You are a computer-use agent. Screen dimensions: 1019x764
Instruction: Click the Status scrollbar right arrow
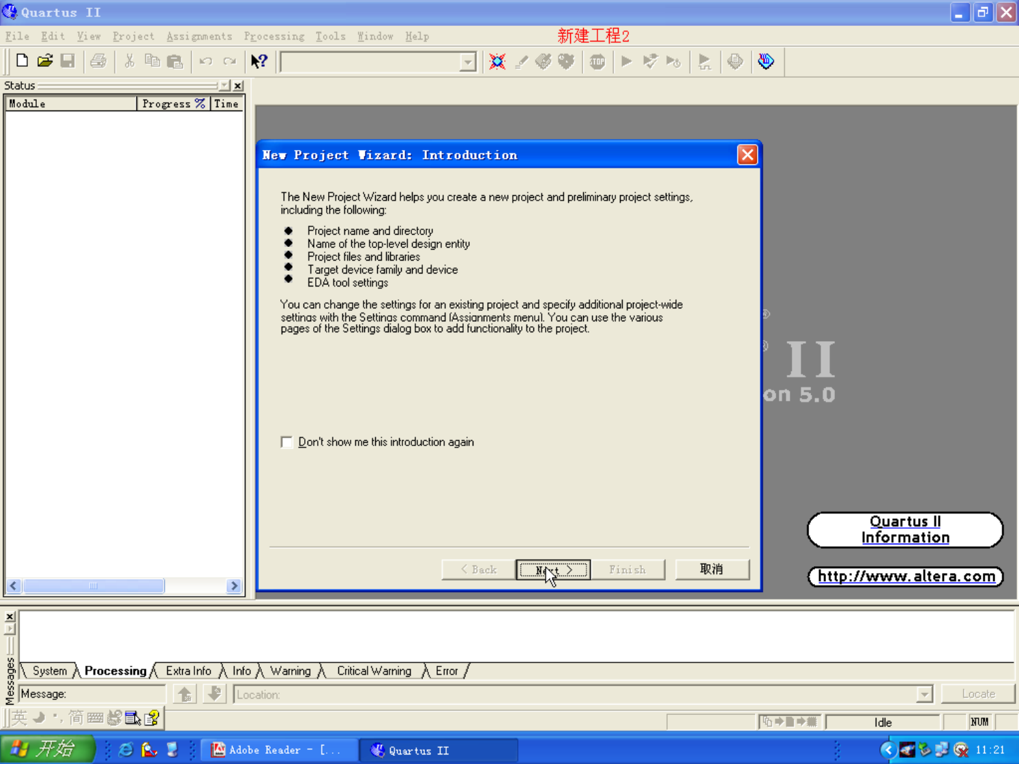pos(234,586)
